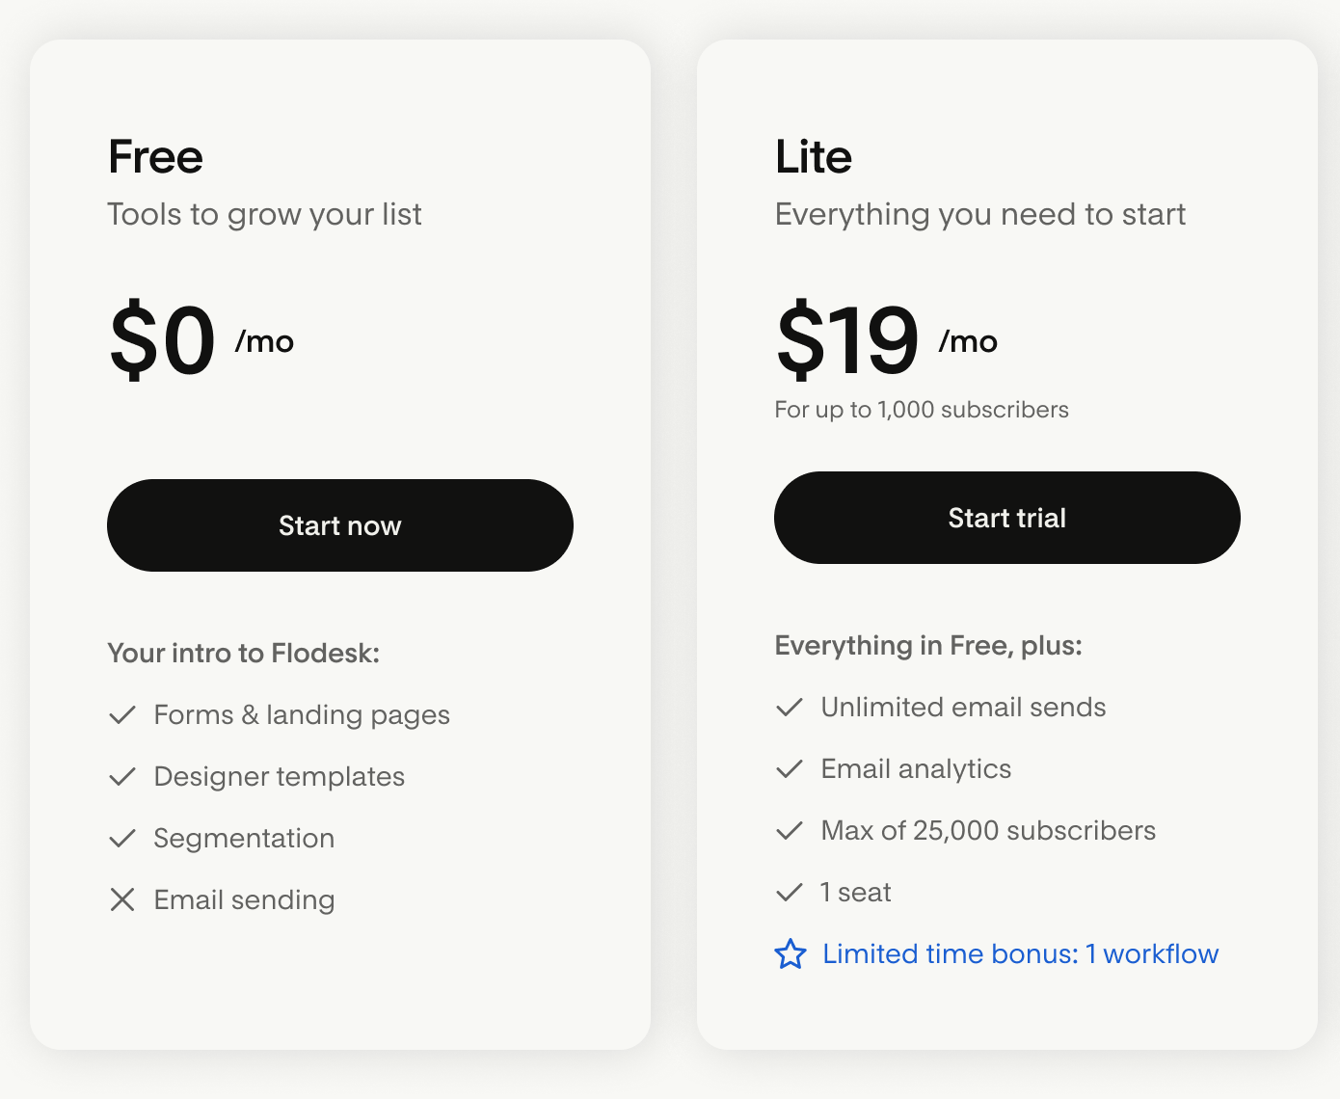
Task: Click checkmark next to Forms & landing pages
Action: (x=122, y=715)
